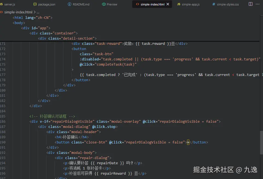Open the editor More Actions menu

[x=258, y=4]
